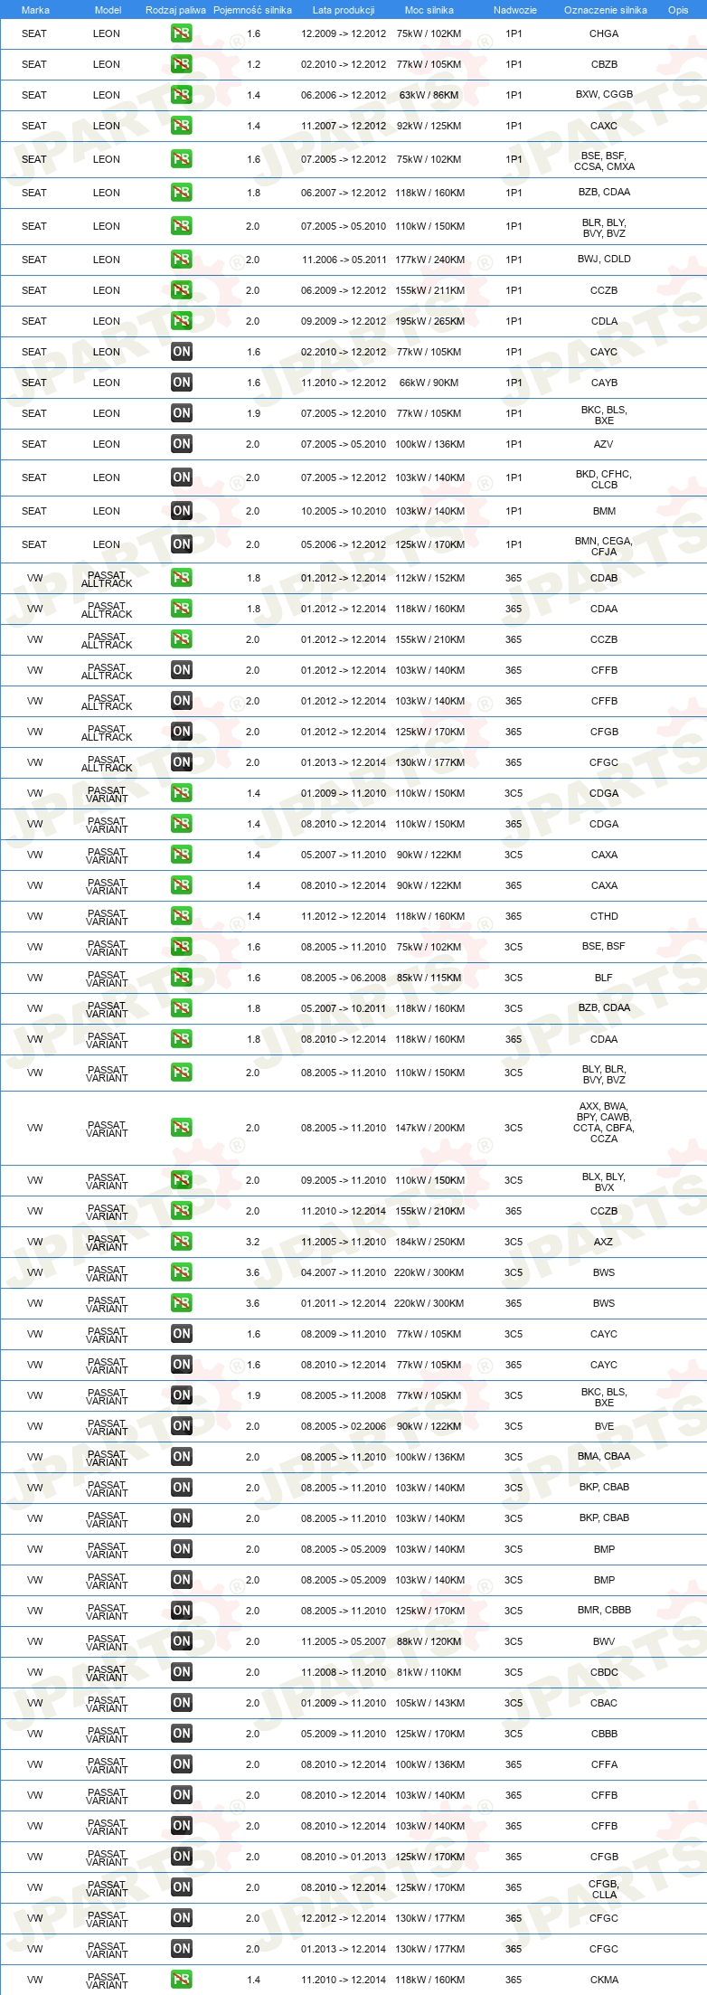Click the 177kW / 240KM power cell
Viewport: 707px width, 1995px height.
tap(430, 260)
